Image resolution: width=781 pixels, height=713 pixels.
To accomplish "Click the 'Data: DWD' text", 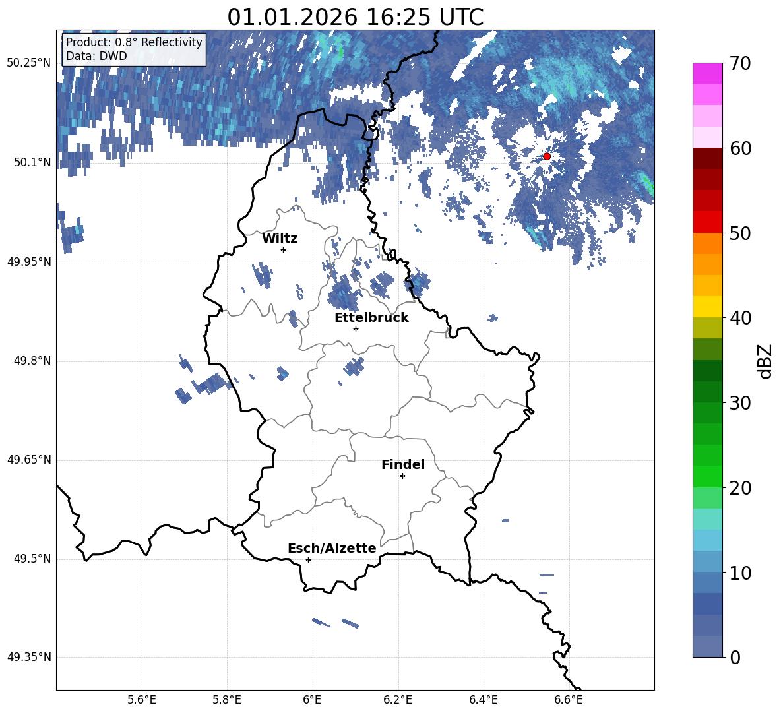I will pyautogui.click(x=96, y=56).
